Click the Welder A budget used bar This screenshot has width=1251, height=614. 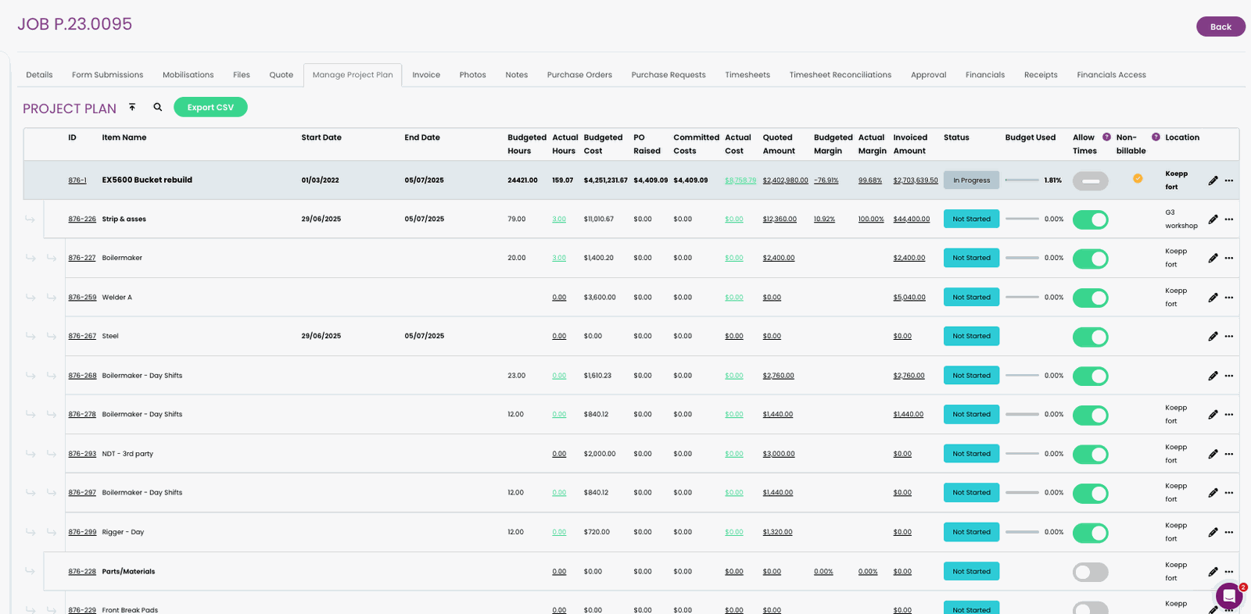pos(1022,297)
